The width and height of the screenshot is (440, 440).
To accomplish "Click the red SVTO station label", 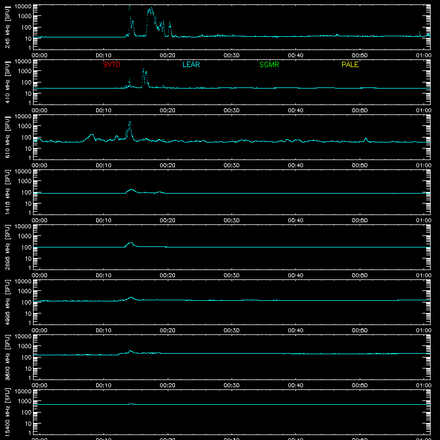I will click(x=112, y=64).
